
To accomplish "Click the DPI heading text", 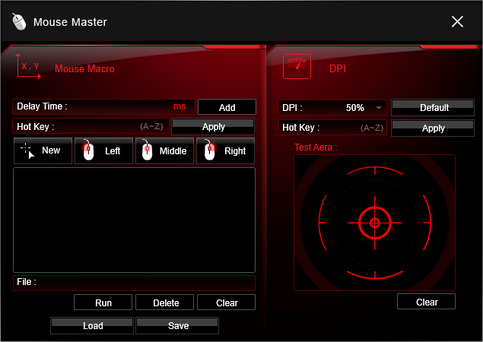I will click(337, 68).
